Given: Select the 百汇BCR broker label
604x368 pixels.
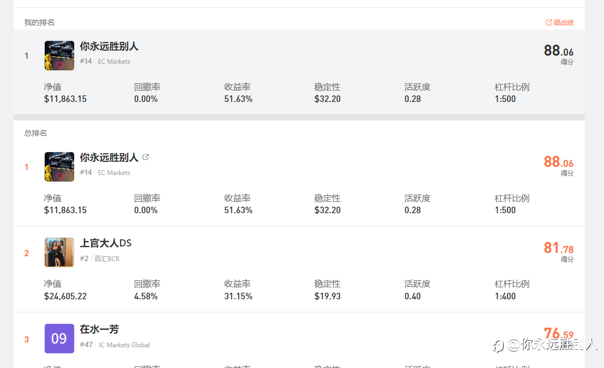Looking at the screenshot, I should coord(107,259).
